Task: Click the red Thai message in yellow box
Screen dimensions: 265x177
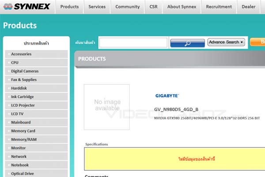Action: pyautogui.click(x=197, y=159)
